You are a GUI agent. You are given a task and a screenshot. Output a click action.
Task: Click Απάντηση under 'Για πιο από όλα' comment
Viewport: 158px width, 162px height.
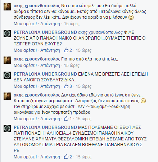tap(50, 66)
